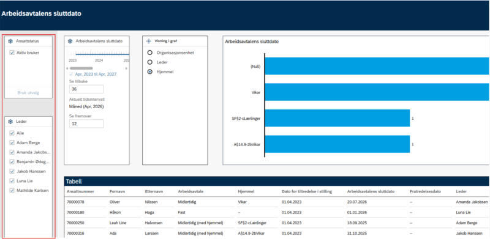Click the Halvorsen last name cell

coord(154,222)
